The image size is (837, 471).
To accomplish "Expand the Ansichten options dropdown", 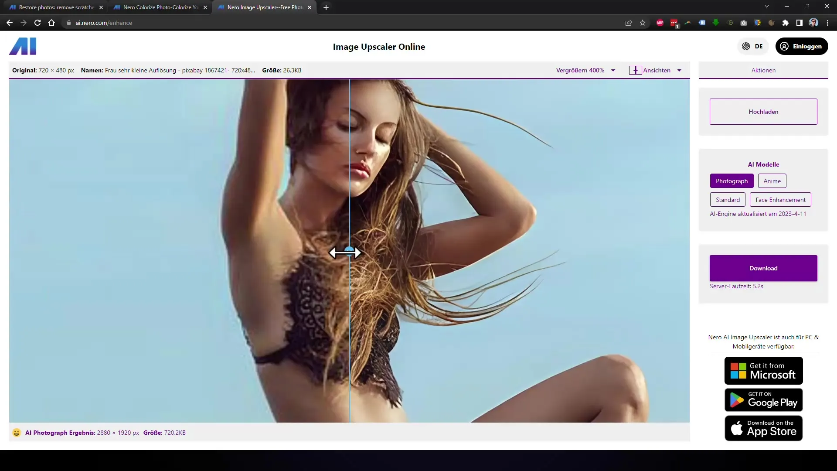I will click(680, 70).
